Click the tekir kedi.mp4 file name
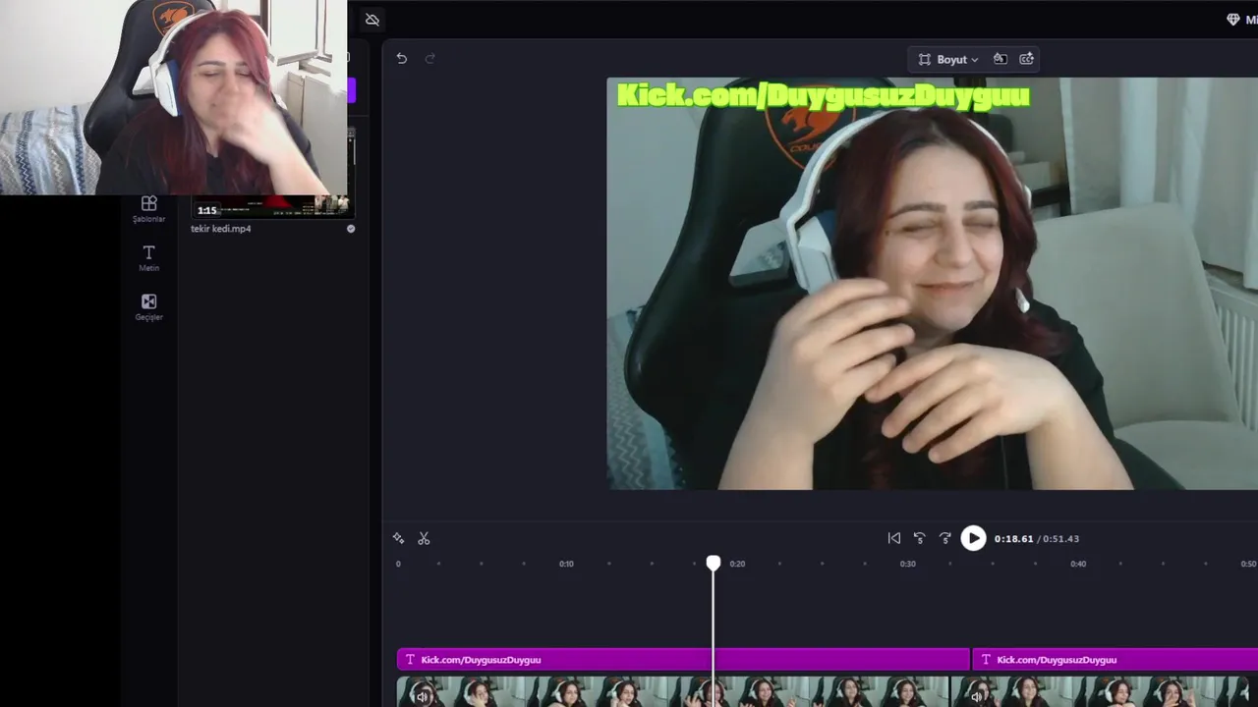This screenshot has width=1258, height=707. pos(221,229)
